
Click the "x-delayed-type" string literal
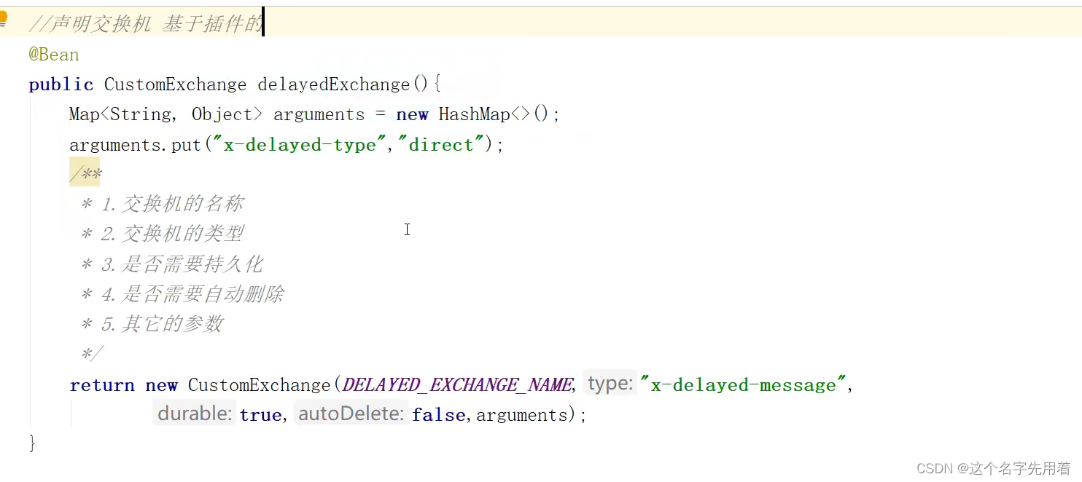[x=300, y=144]
